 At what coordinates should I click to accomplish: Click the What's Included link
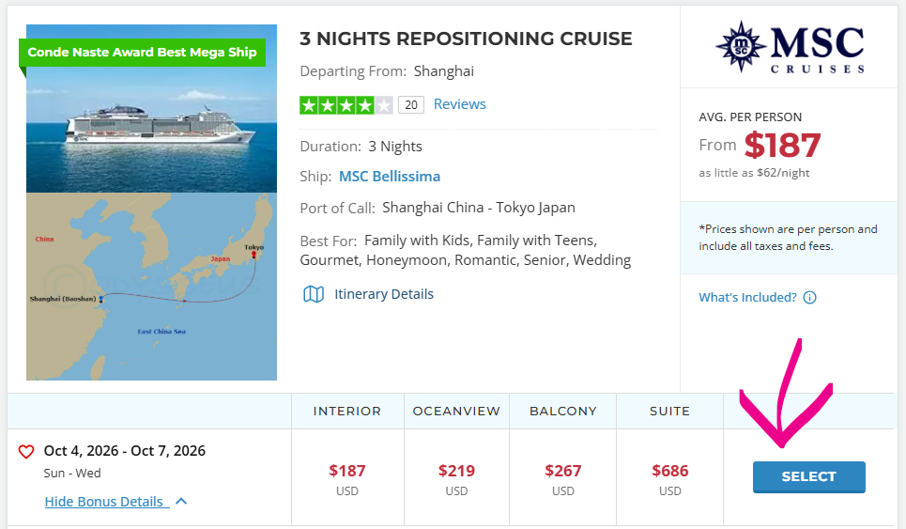(747, 298)
